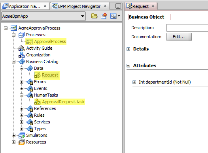Click the AcmeApprovalProcess project icon
This screenshot has width=208, height=153.
(x=14, y=28)
